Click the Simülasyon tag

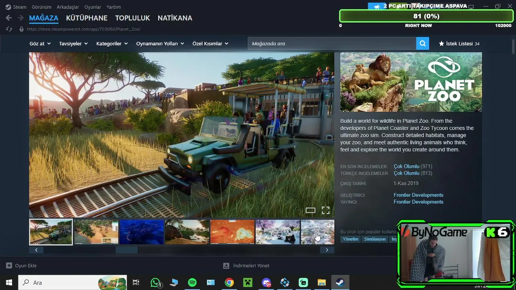(x=375, y=239)
